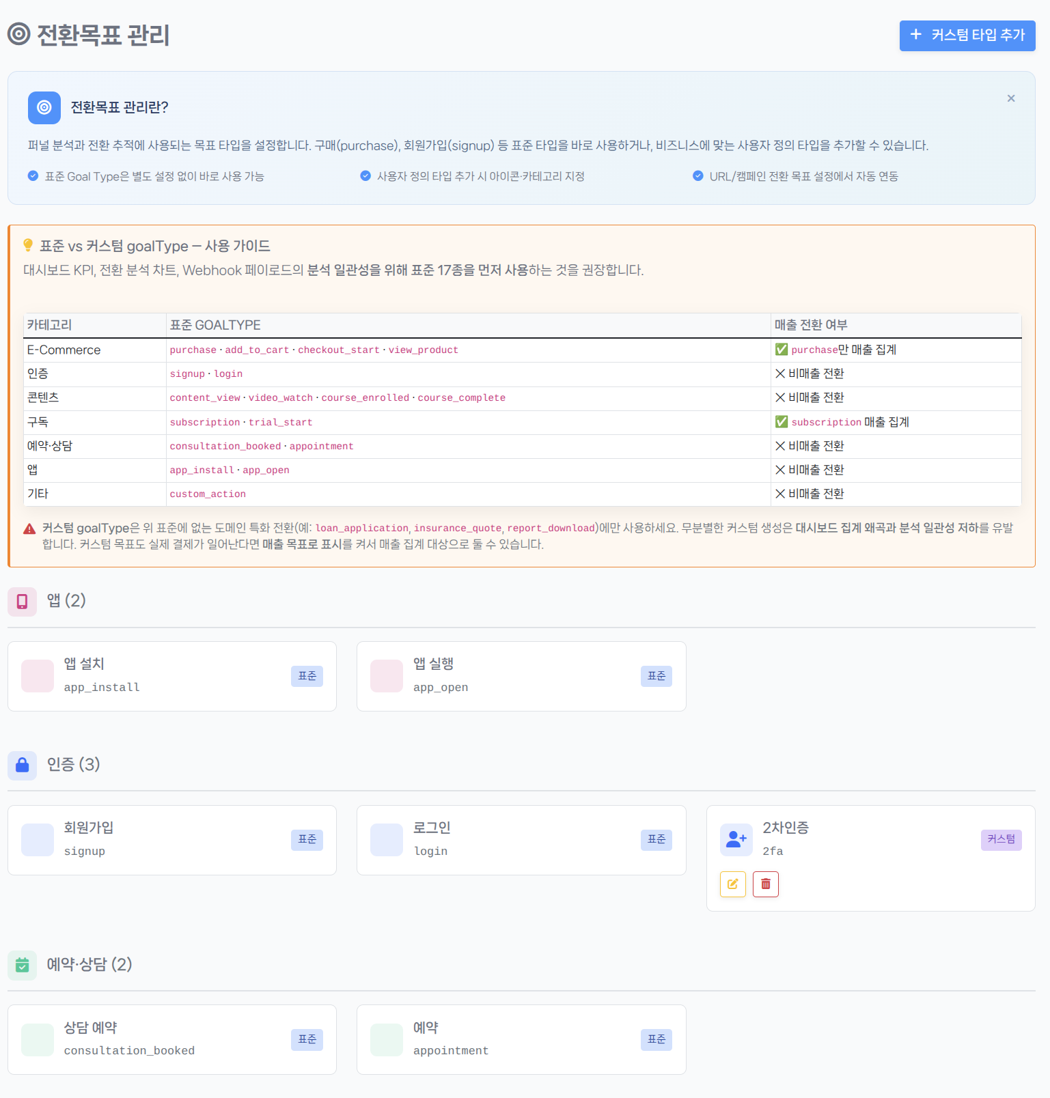Screen dimensions: 1050x1098
Task: Edit the 2차인증 custom goal type
Action: 732,884
